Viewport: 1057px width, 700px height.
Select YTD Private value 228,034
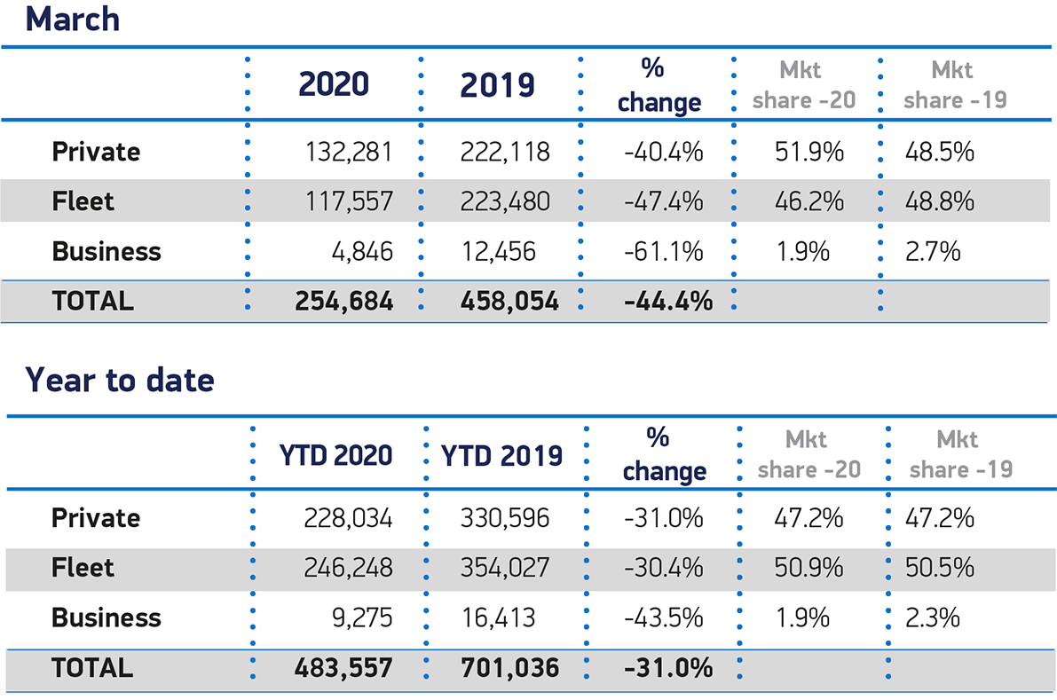click(348, 518)
